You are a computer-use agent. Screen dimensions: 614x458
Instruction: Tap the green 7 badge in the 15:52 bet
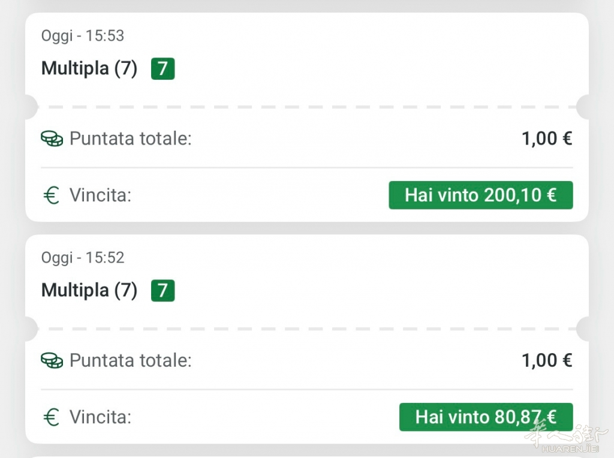(162, 290)
